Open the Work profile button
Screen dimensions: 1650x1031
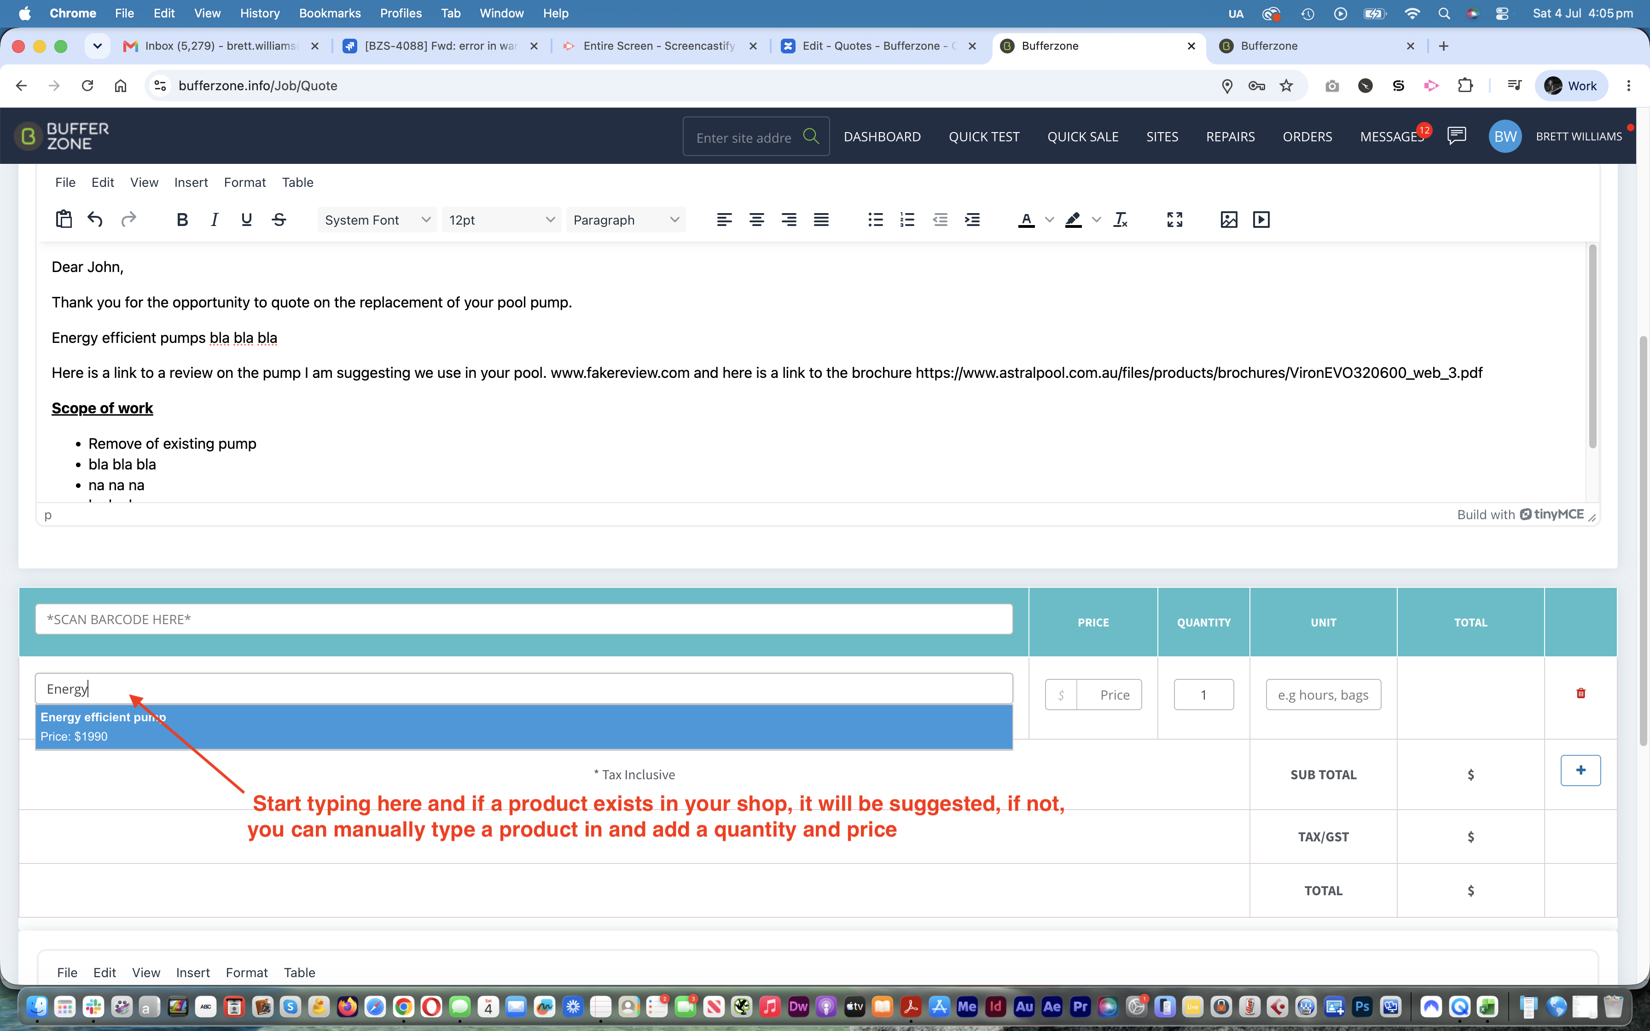1571,85
